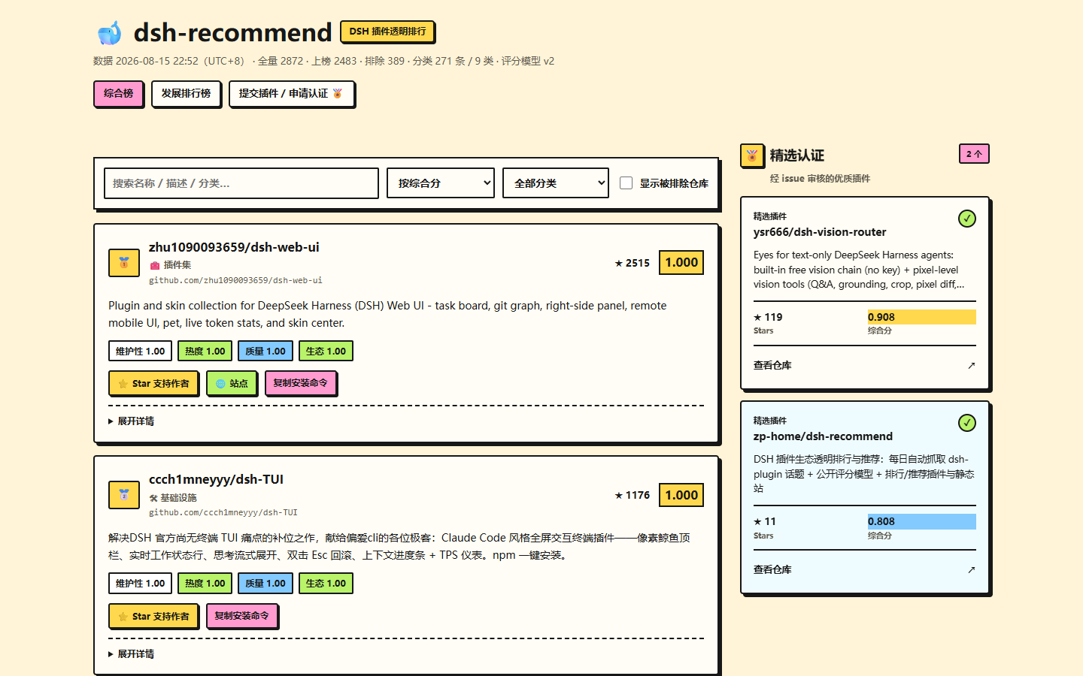Click the 质量 1.00 tag on dsh-TUI
This screenshot has height=676, width=1083.
[265, 584]
